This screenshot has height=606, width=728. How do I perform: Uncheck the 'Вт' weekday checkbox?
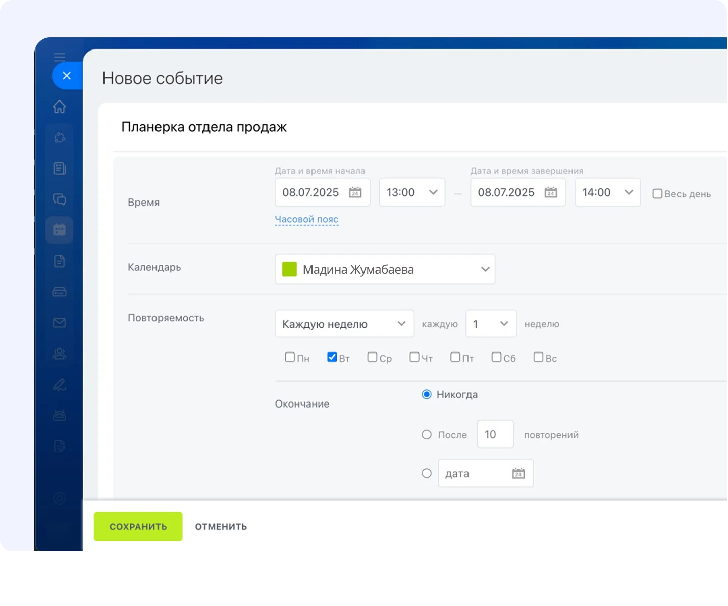pyautogui.click(x=332, y=357)
